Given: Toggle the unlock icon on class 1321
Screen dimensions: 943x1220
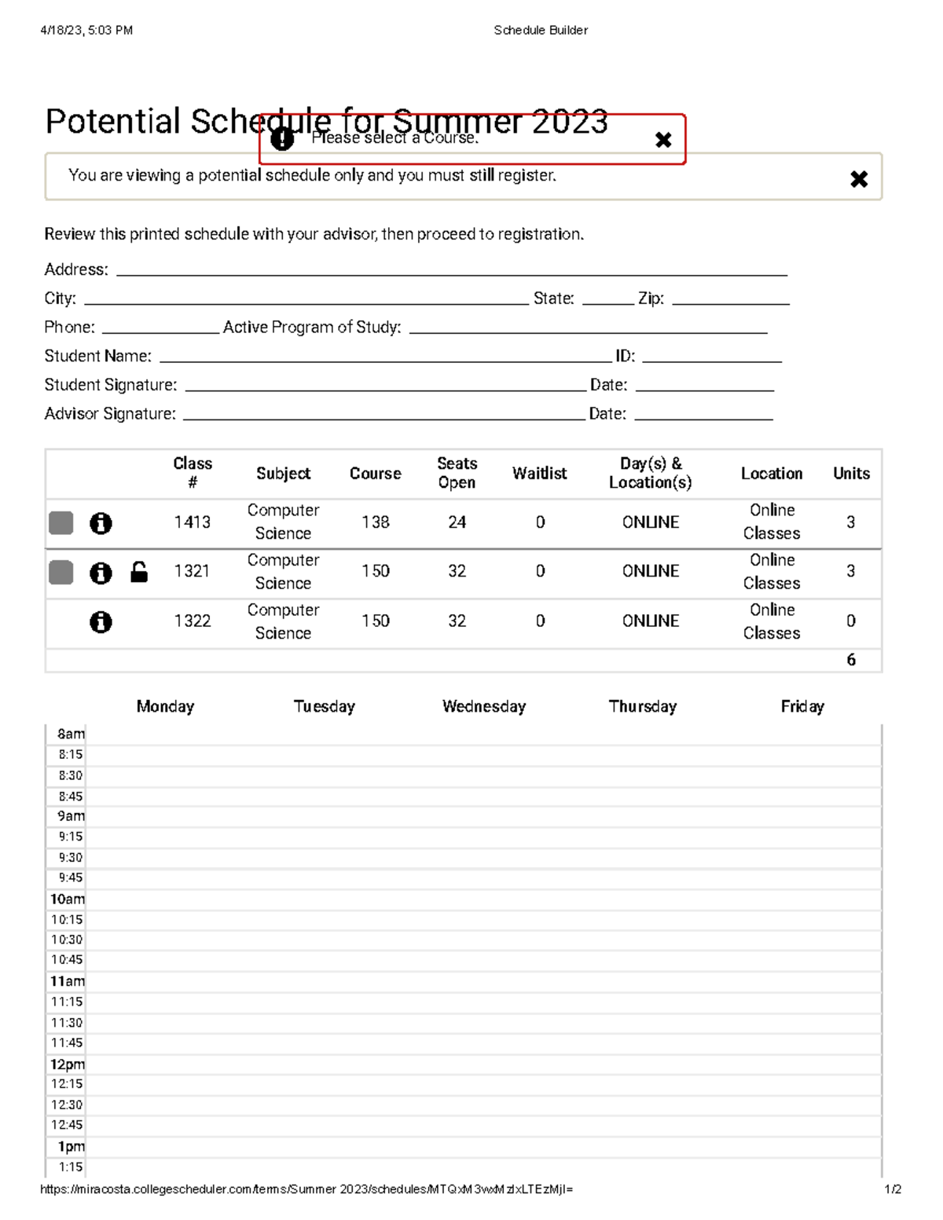Looking at the screenshot, I should 139,572.
